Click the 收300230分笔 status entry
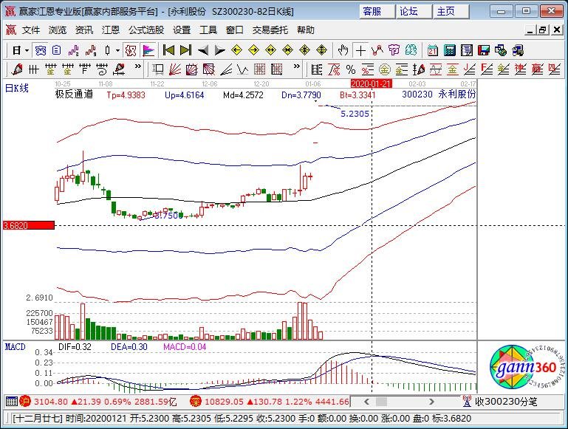The image size is (568, 429). (506, 402)
